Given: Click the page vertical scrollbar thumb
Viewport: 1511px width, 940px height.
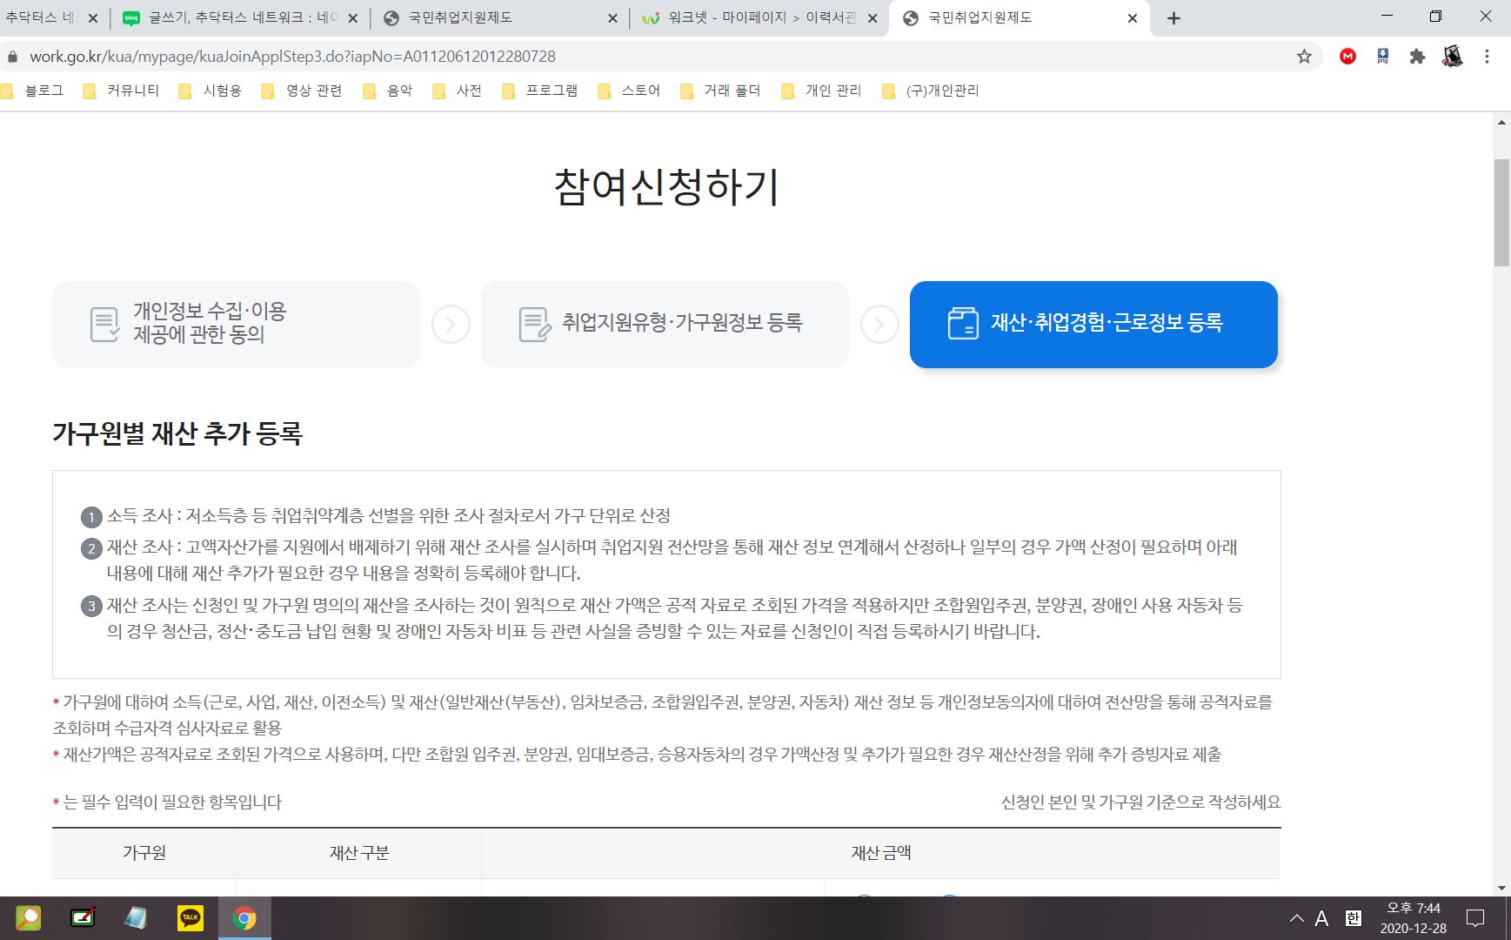Looking at the screenshot, I should [x=1501, y=212].
